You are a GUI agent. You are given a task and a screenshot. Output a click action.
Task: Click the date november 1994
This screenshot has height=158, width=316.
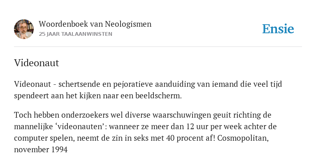click(x=41, y=150)
